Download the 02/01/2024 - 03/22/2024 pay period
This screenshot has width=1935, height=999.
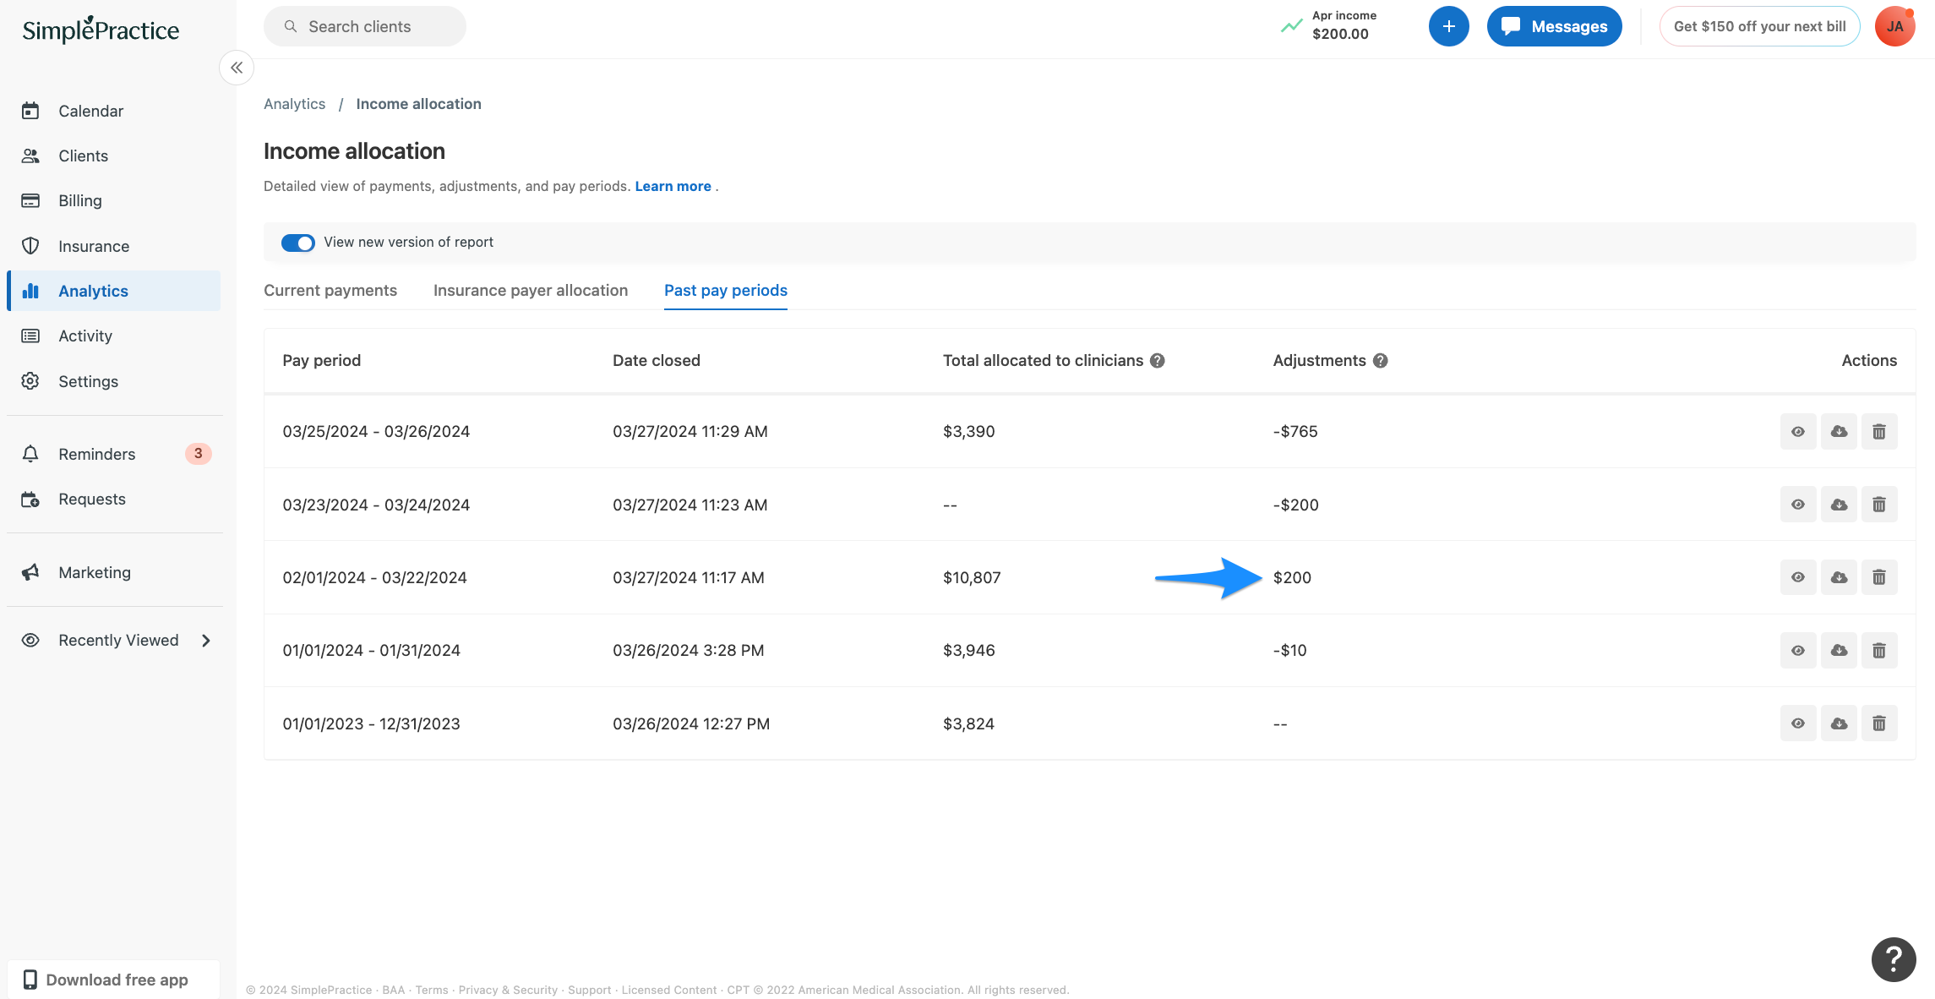point(1839,577)
